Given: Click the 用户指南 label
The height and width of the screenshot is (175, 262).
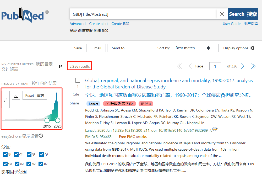Looking at the screenshot, I should (251, 24).
